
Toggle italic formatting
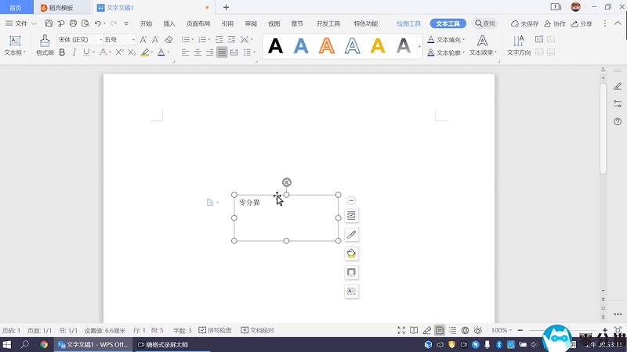(x=74, y=52)
